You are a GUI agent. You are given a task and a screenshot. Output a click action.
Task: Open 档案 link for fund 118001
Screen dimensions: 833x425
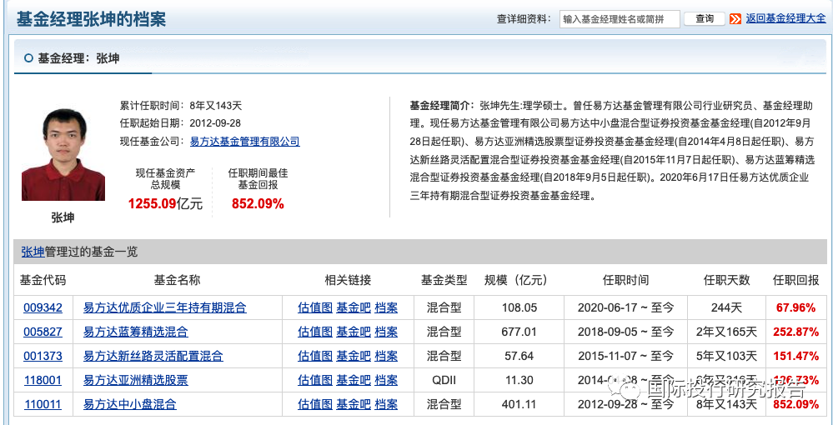coord(386,380)
